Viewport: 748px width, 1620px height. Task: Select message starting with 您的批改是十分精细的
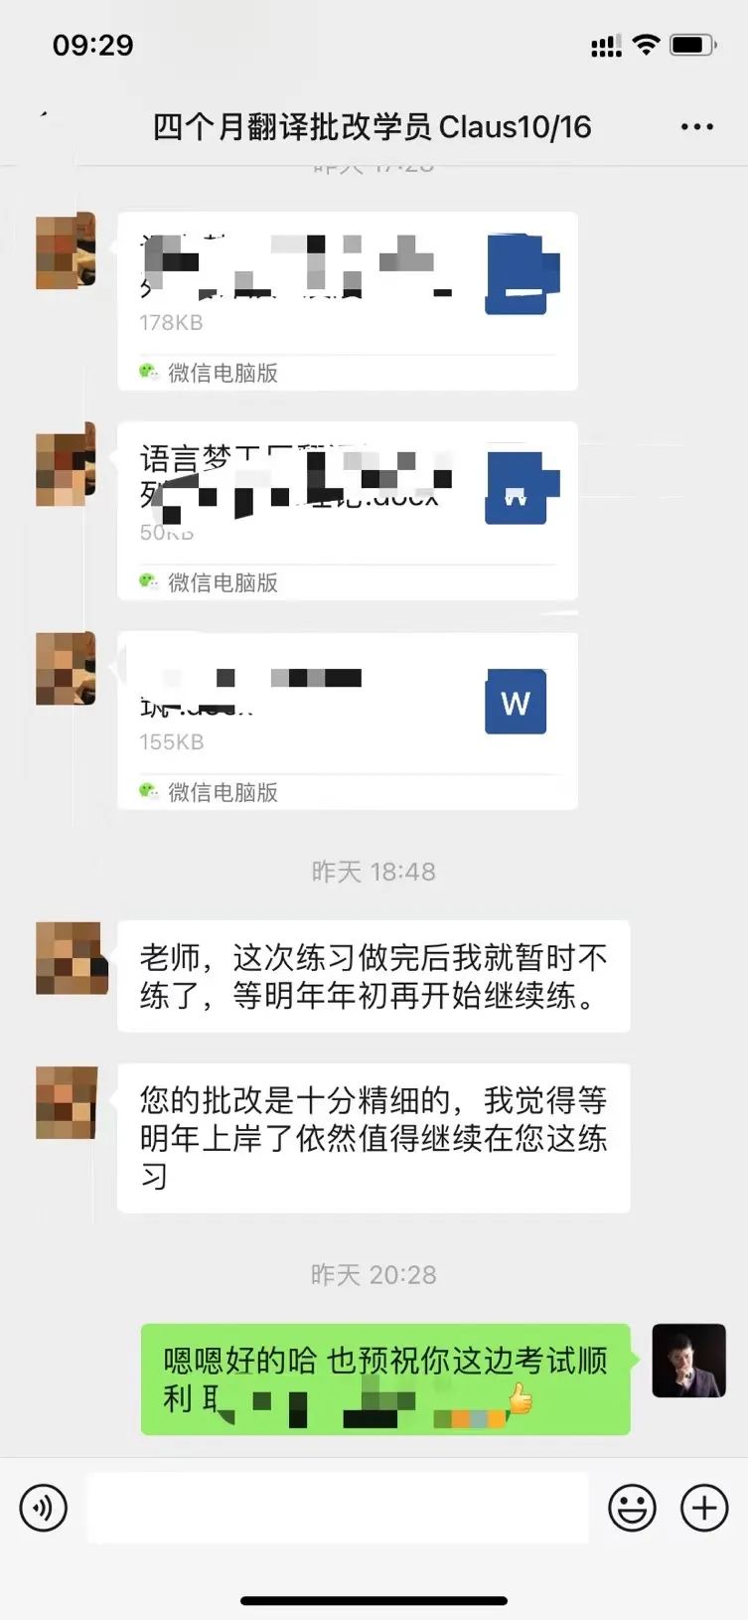click(x=374, y=1138)
